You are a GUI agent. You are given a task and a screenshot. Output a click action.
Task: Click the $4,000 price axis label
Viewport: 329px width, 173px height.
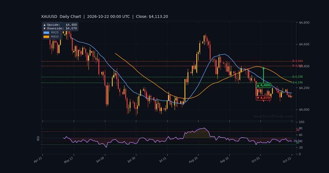tap(304, 110)
